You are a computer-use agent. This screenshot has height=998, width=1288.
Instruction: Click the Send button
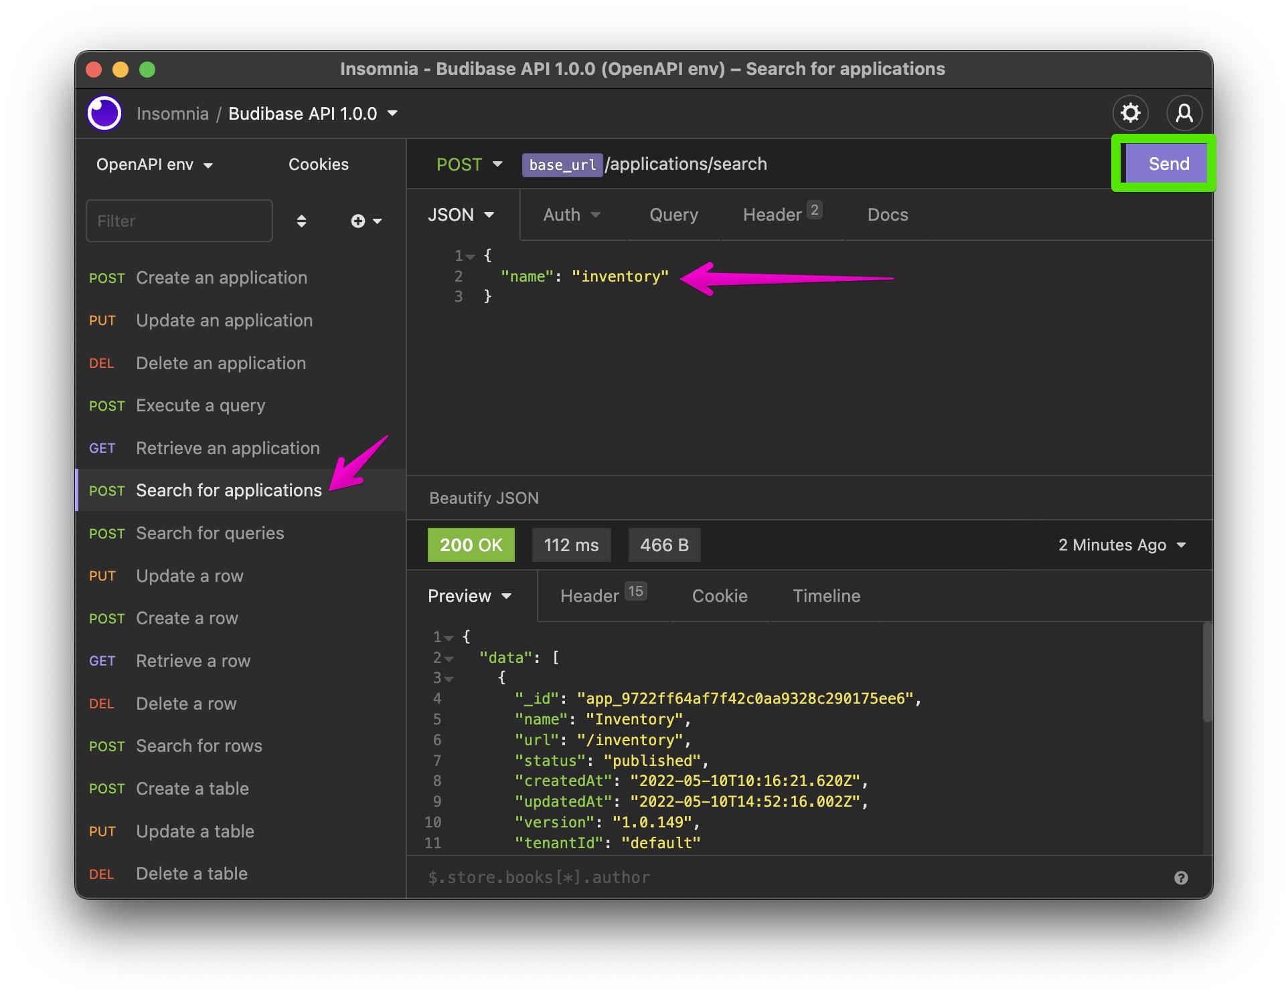coord(1168,164)
